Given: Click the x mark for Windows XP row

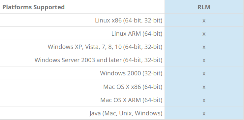Looking at the screenshot, I should 204,47.
